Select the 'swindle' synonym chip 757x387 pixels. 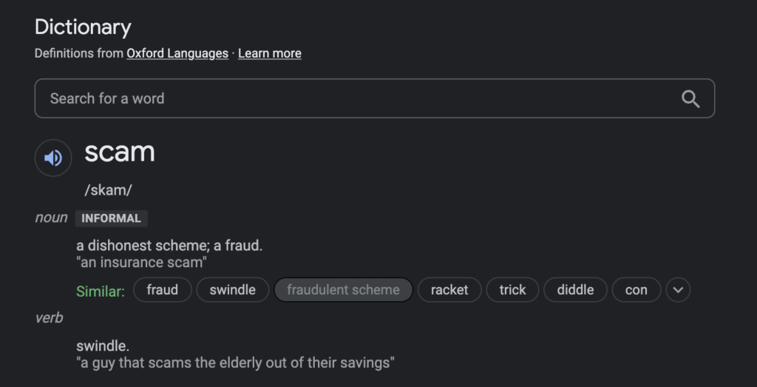[x=232, y=290]
